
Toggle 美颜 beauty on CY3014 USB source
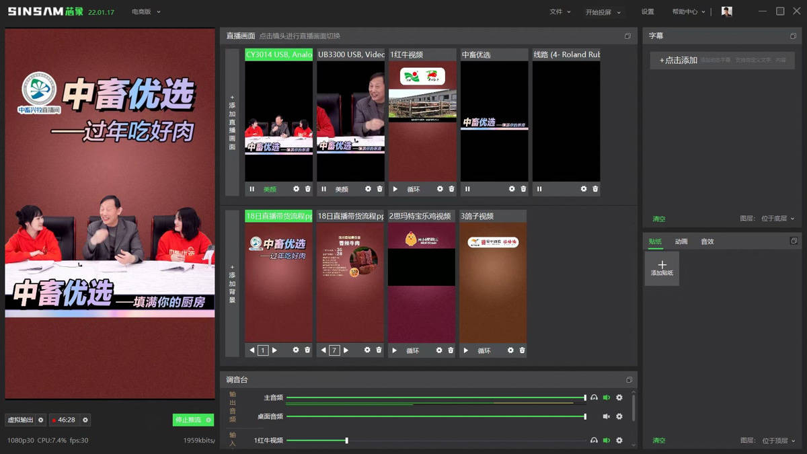coord(270,190)
